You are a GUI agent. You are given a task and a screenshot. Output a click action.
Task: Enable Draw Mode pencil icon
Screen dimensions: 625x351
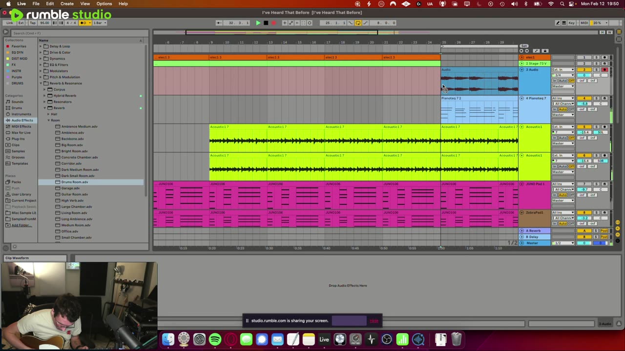[558, 23]
